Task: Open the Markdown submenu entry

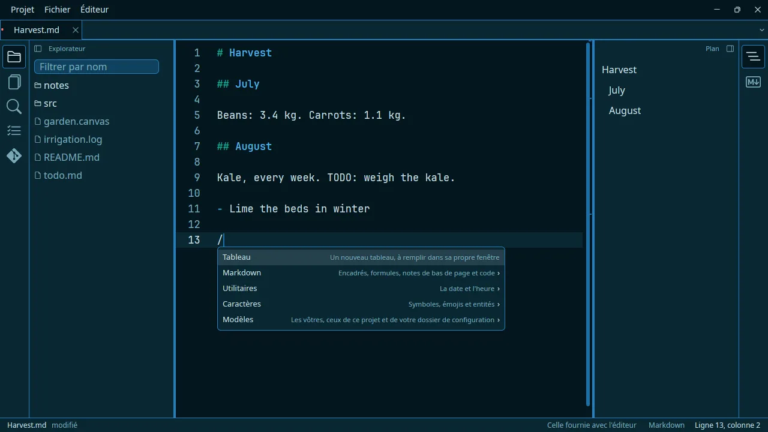Action: coord(361,273)
